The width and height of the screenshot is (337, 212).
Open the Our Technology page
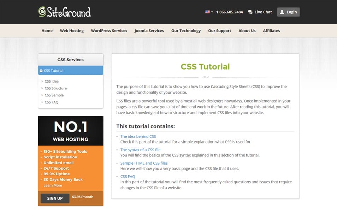point(186,31)
